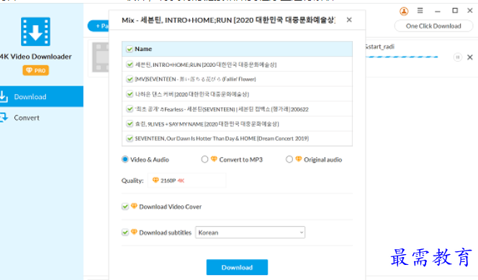This screenshot has height=280, width=478.
Task: Click the Name column header text
Action: (x=143, y=49)
